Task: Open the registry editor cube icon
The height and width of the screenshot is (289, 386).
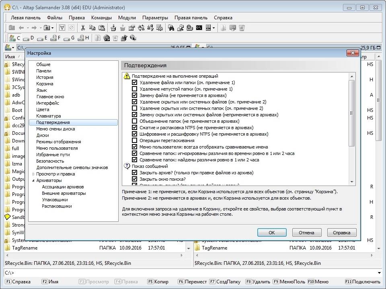Action: click(124, 38)
